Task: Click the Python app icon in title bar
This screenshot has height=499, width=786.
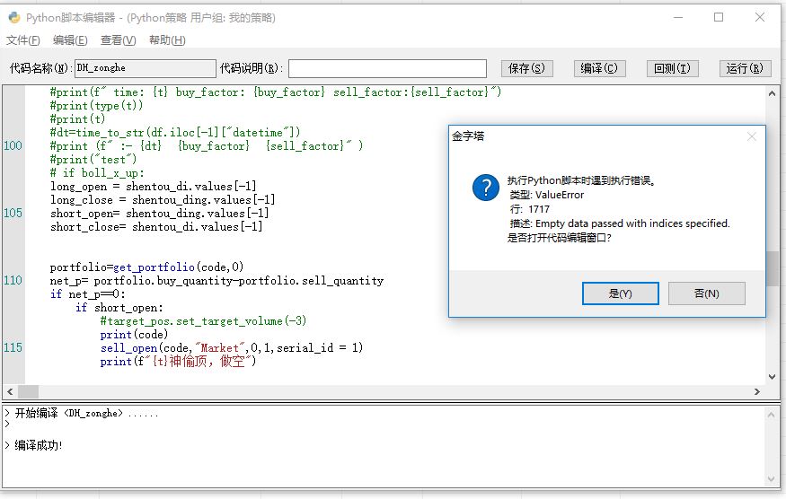Action: [x=14, y=18]
